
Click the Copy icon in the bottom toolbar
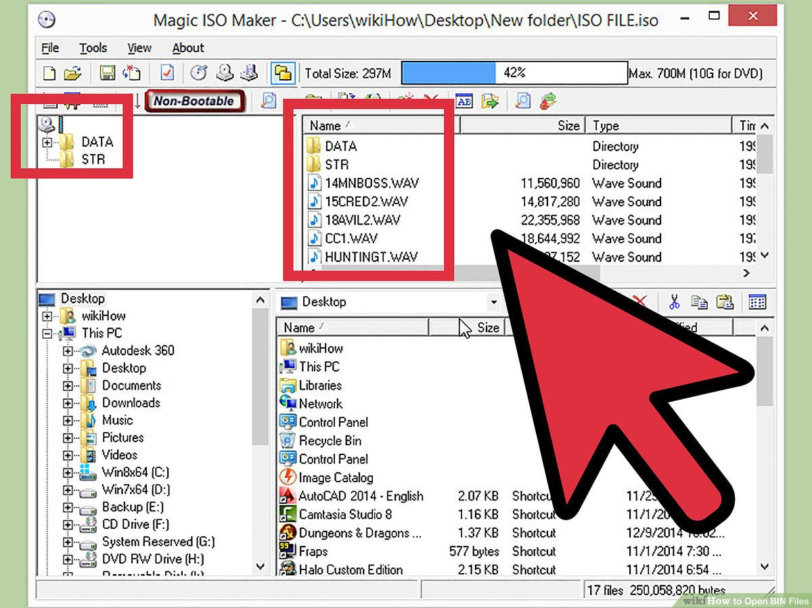[700, 302]
